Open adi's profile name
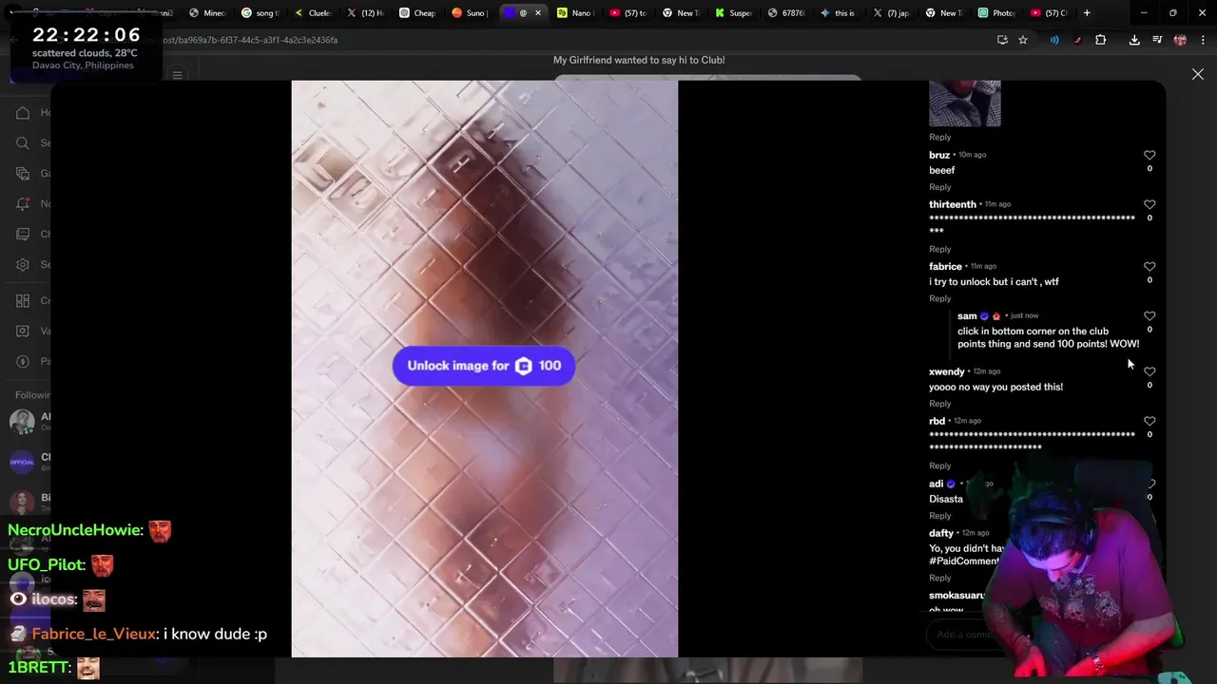Viewport: 1217px width, 684px height. [936, 484]
